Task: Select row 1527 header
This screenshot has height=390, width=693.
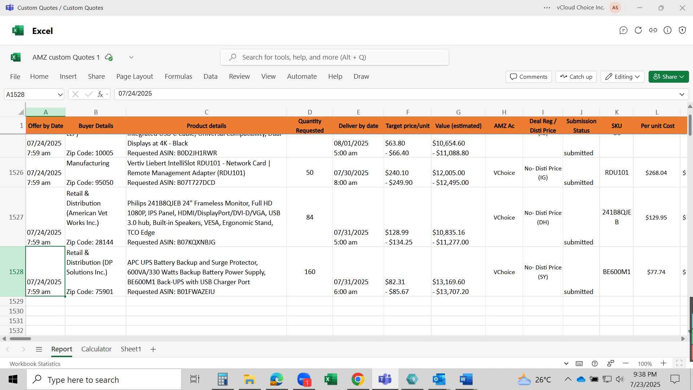Action: [13, 217]
